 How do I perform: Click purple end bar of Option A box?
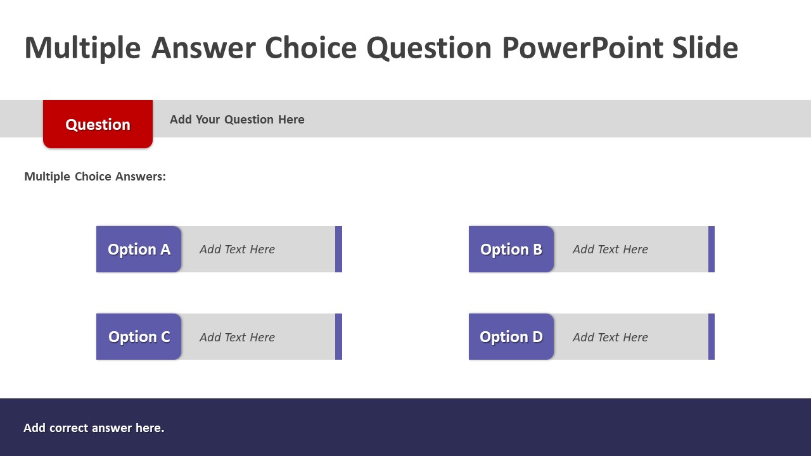tap(338, 249)
